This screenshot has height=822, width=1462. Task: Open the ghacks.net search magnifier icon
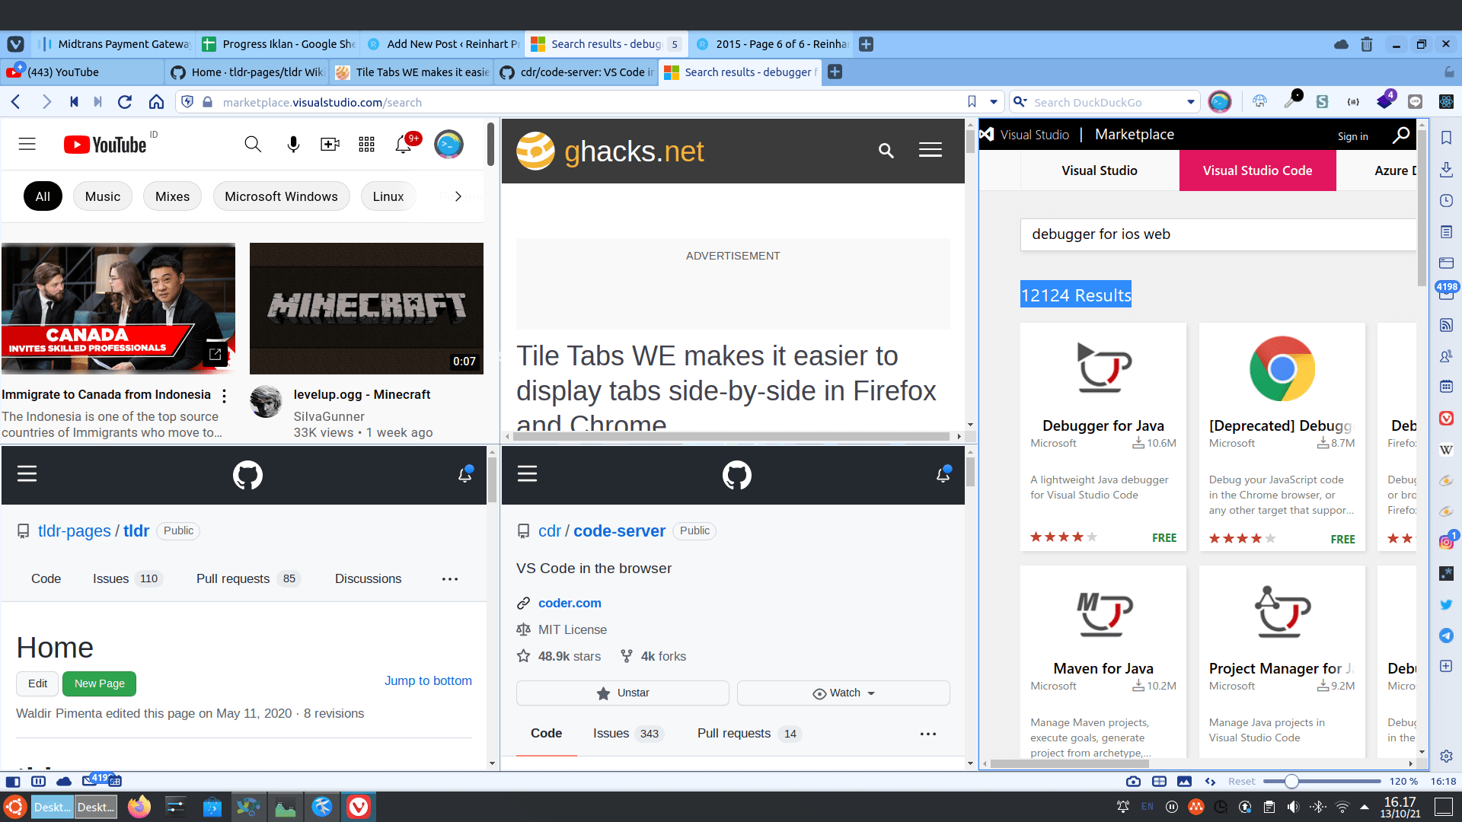click(x=886, y=151)
